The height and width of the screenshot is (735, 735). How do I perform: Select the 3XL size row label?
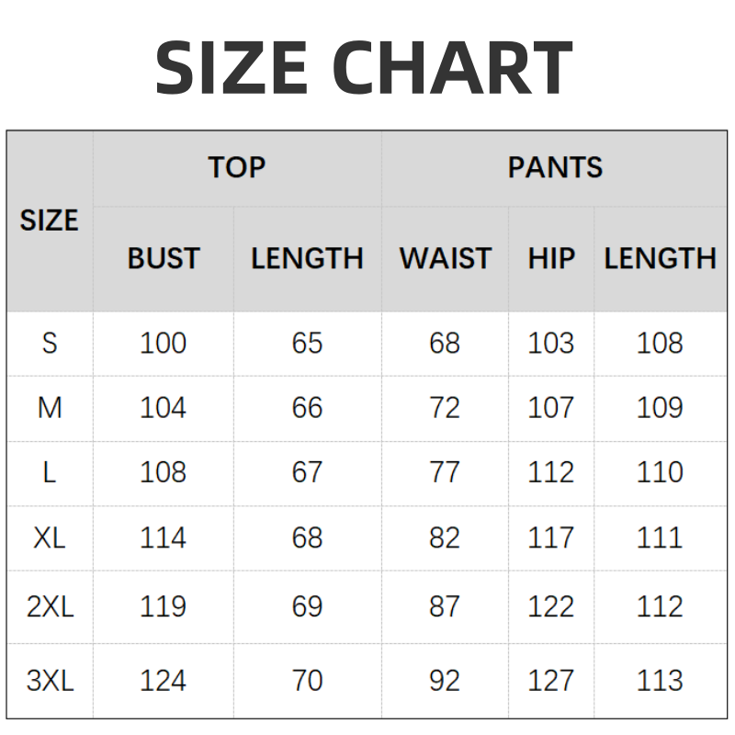point(50,681)
